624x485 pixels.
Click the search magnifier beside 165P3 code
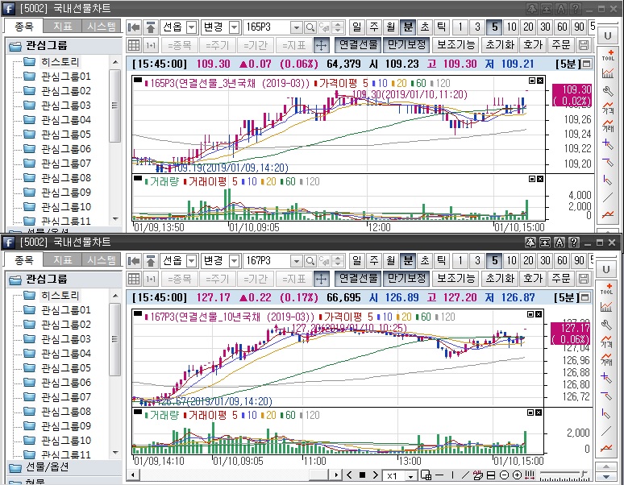click(310, 27)
